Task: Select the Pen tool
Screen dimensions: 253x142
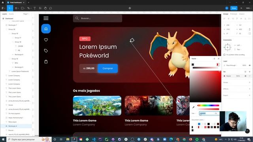Action: (28, 8)
